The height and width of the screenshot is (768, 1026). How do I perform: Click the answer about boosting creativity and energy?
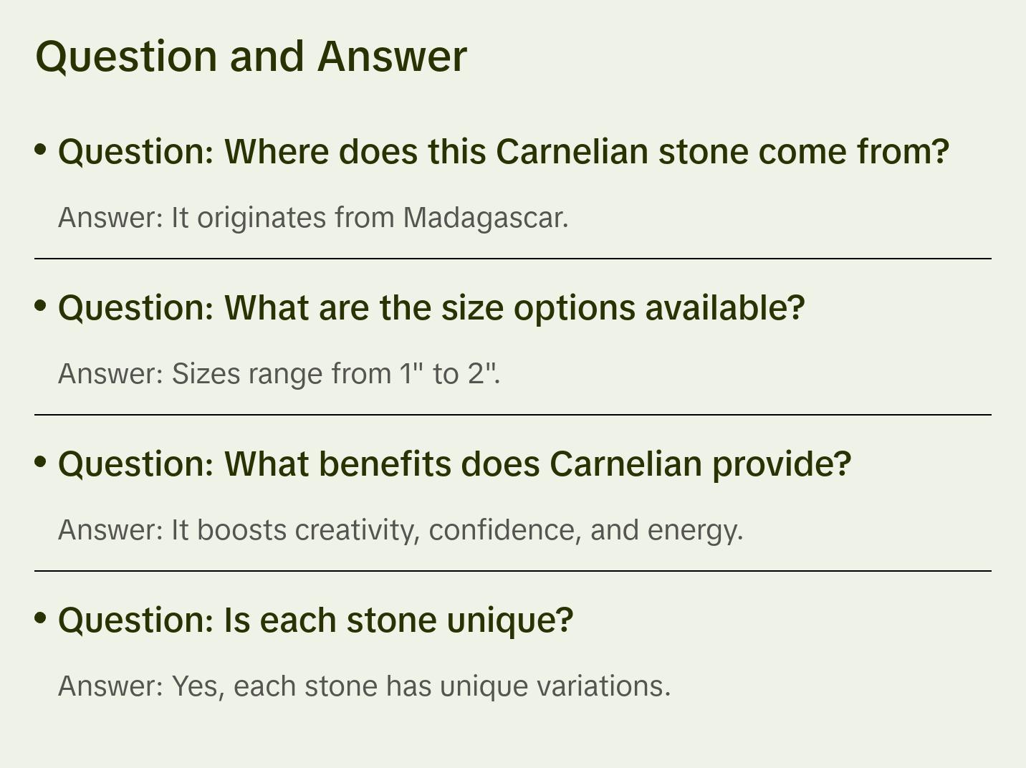(401, 530)
